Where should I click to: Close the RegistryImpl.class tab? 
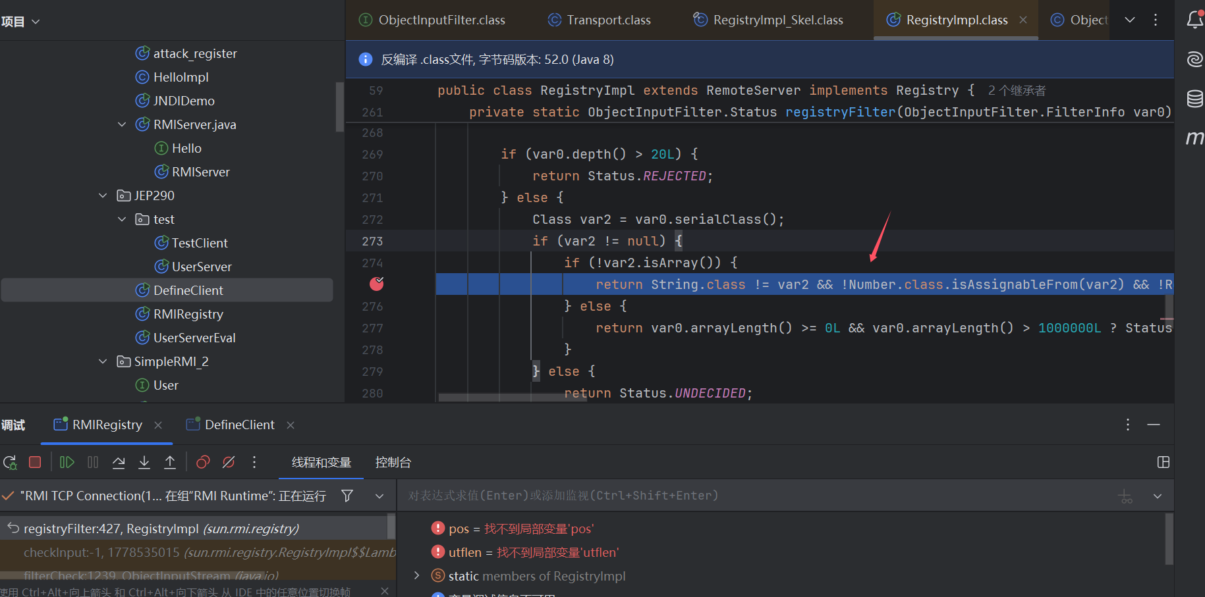(x=1023, y=20)
